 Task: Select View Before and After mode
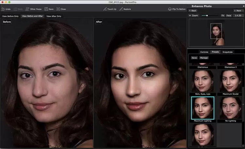pos(33,16)
